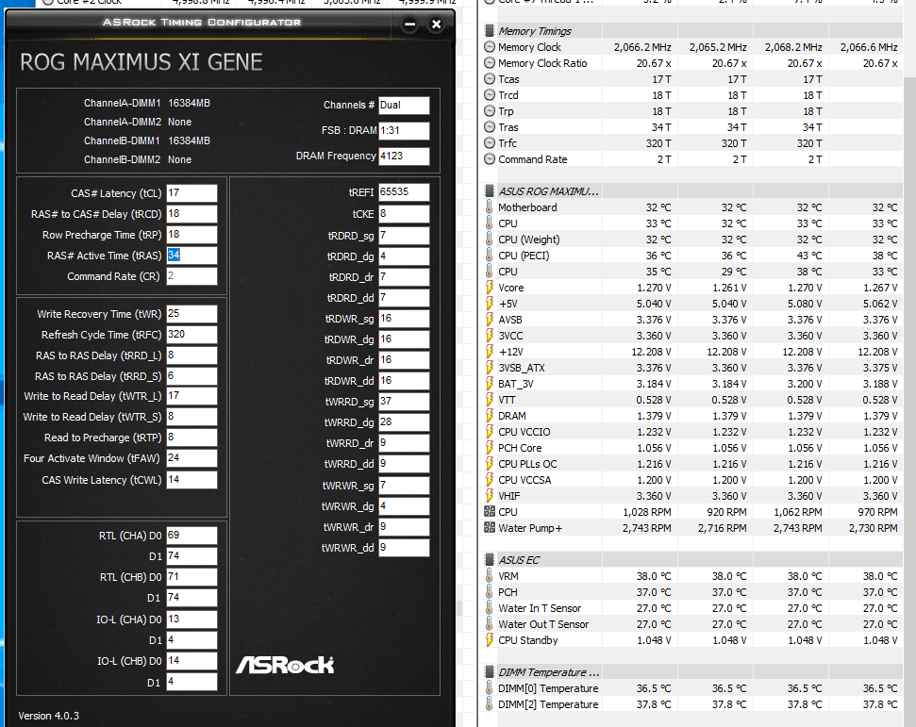Click the lightning icon beside +5V
This screenshot has width=916, height=727.
point(490,304)
